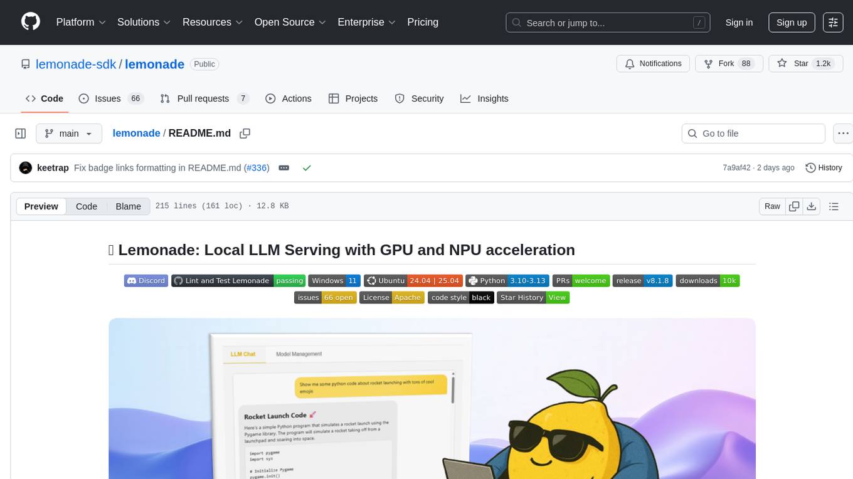Open the Pricing page
The height and width of the screenshot is (479, 853).
coord(423,22)
